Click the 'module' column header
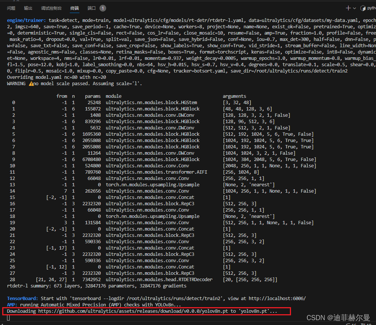The height and width of the screenshot is (325, 376). [x=114, y=96]
